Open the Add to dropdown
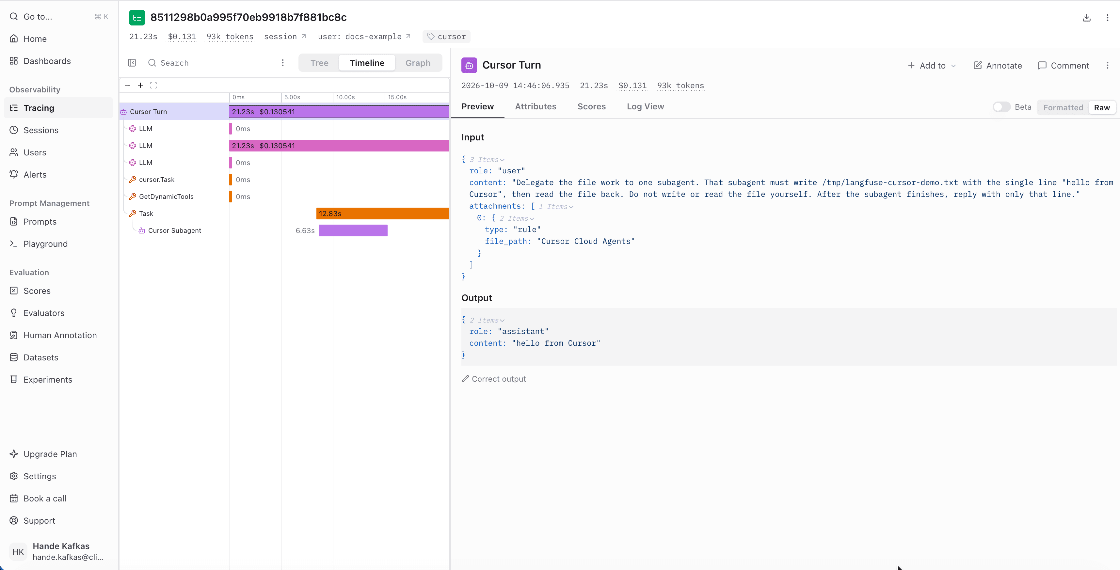The height and width of the screenshot is (570, 1120). pyautogui.click(x=932, y=65)
